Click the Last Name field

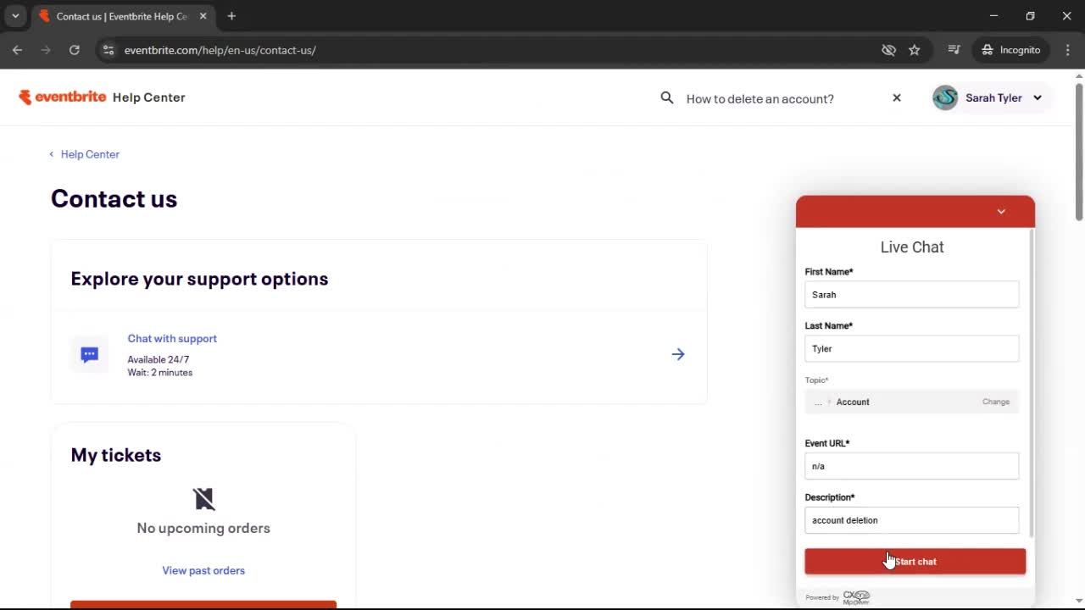912,348
